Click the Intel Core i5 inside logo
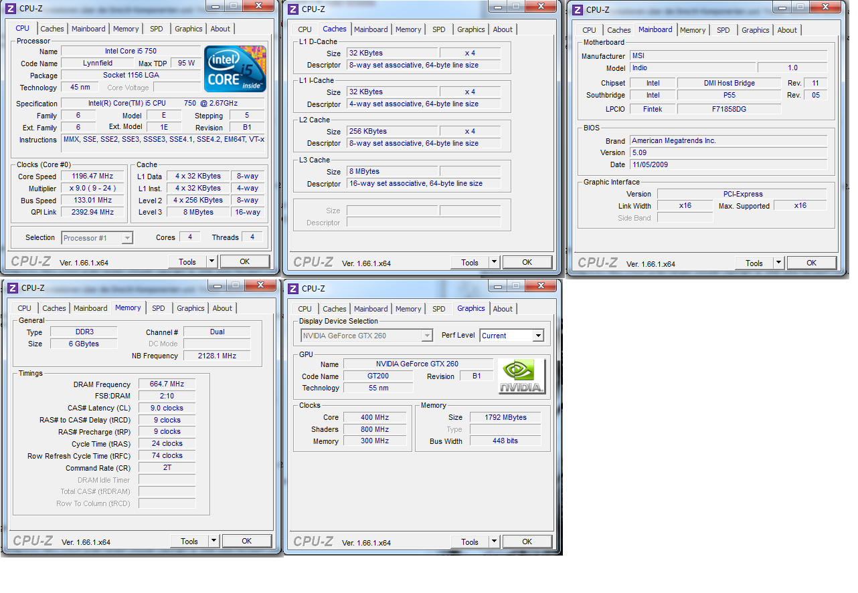 pyautogui.click(x=235, y=69)
